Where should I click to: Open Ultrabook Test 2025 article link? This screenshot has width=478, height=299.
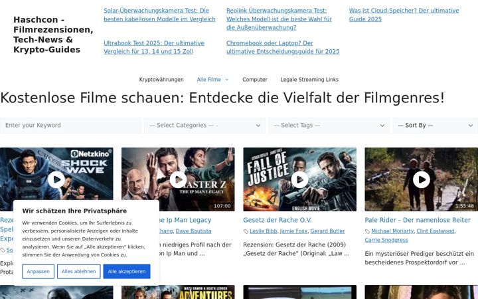tap(154, 47)
